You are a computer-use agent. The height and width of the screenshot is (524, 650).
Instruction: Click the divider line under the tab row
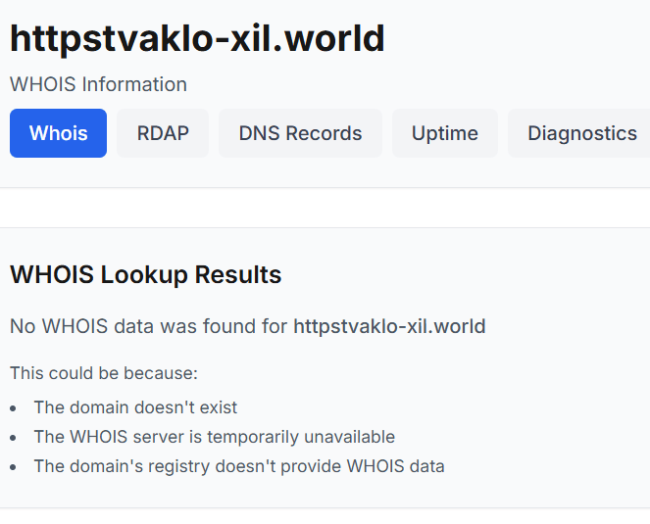[325, 187]
